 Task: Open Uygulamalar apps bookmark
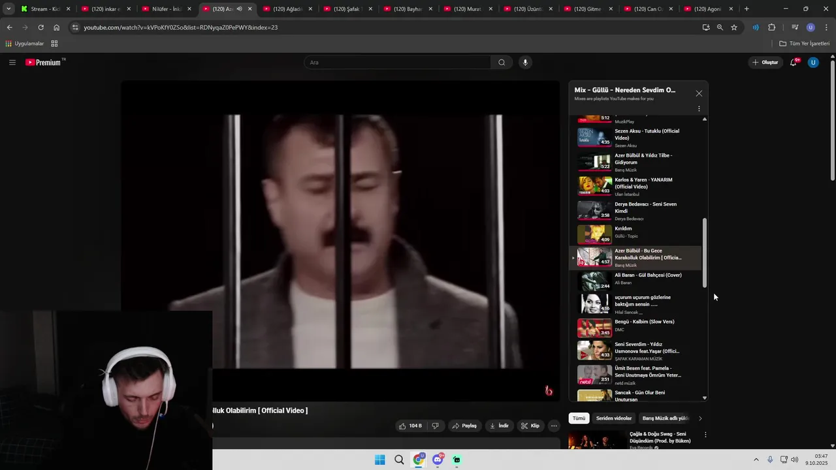24,44
